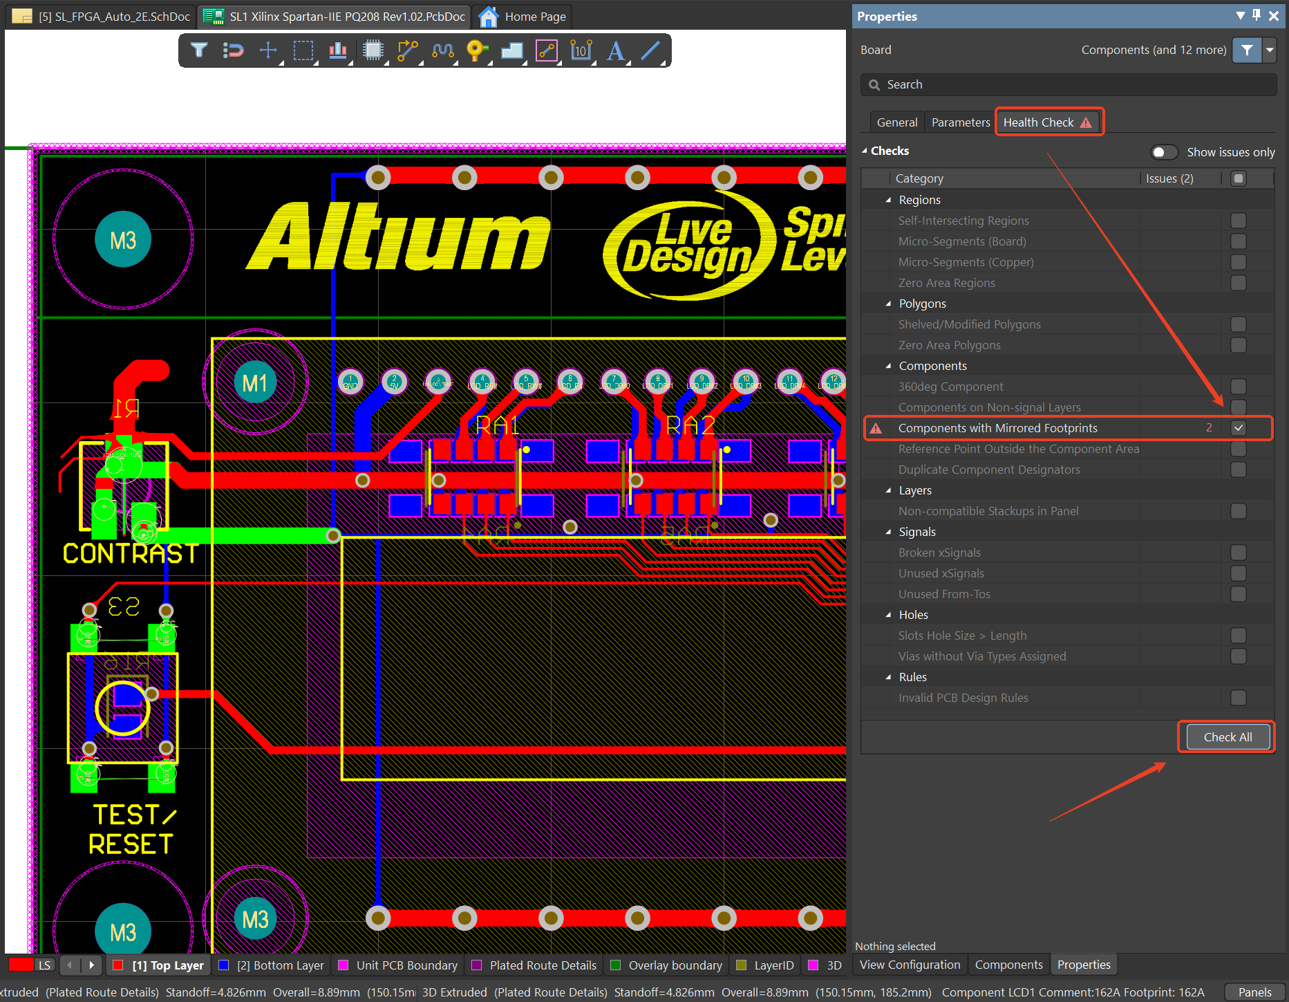Collapse the Signals category

[889, 532]
